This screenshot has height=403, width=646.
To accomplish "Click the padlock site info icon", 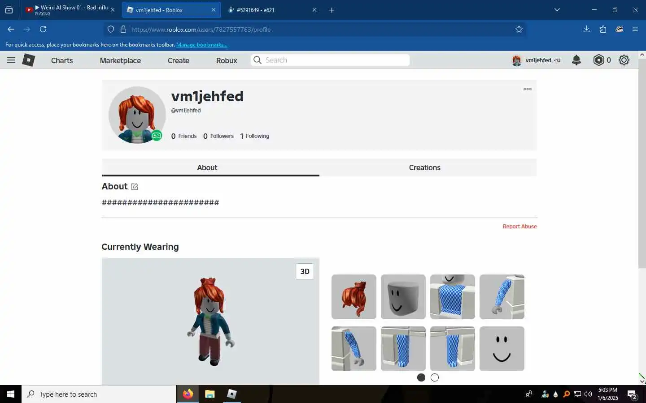I will (x=123, y=30).
